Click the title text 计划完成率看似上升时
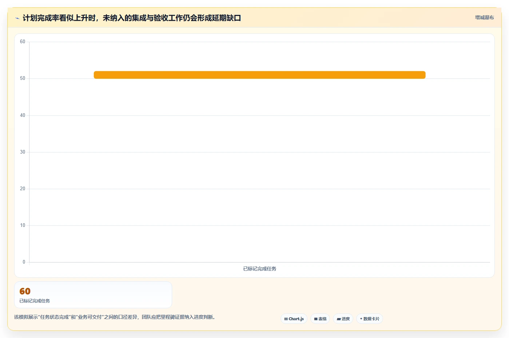The width and height of the screenshot is (509, 338). pos(59,18)
